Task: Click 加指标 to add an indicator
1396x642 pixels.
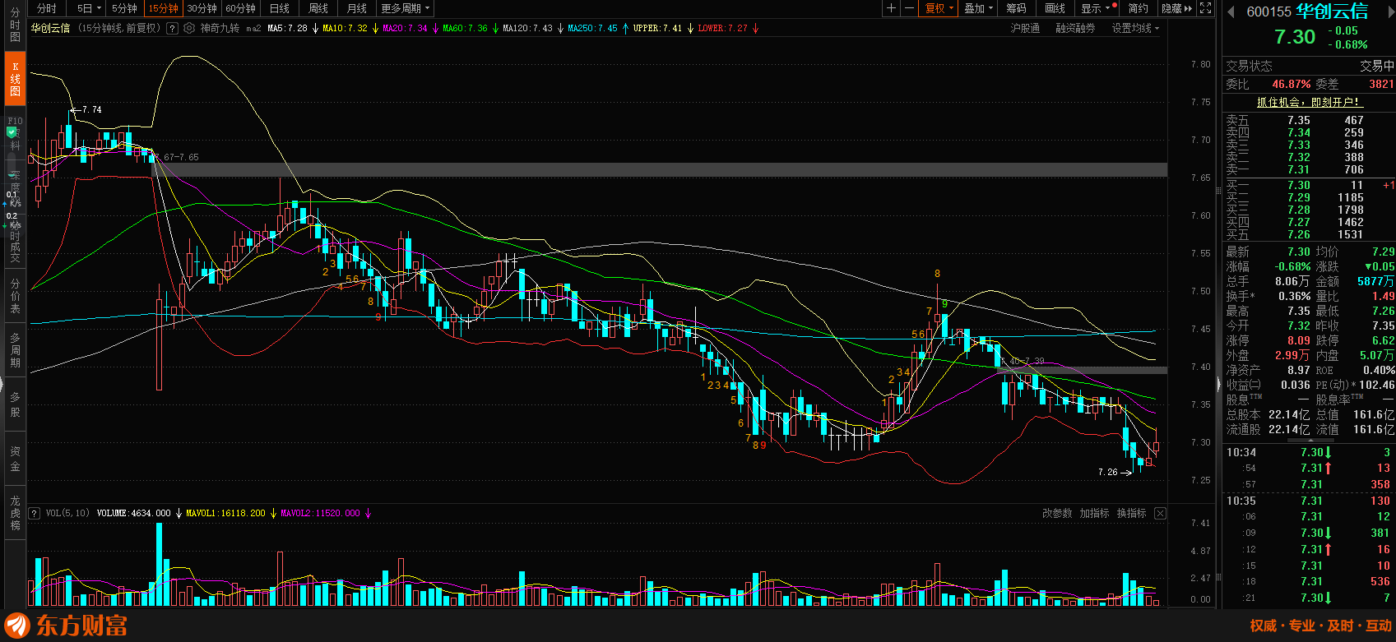Action: tap(1094, 513)
